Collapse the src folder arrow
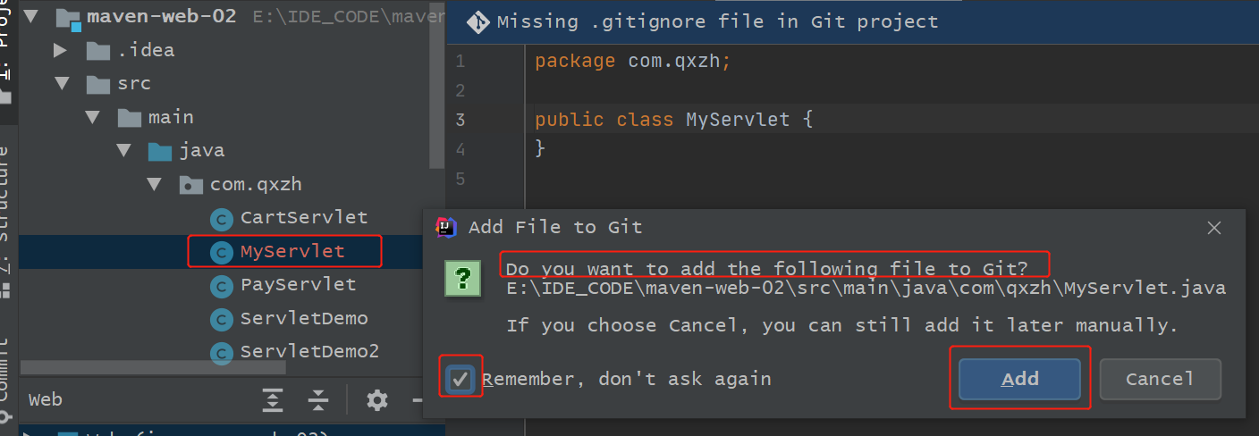 61,84
